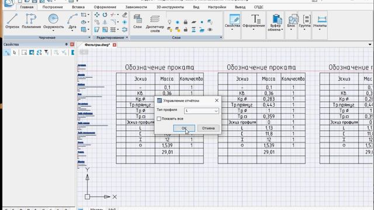Click the layer unlock icon
The height and width of the screenshot is (210, 374).
[185, 30]
